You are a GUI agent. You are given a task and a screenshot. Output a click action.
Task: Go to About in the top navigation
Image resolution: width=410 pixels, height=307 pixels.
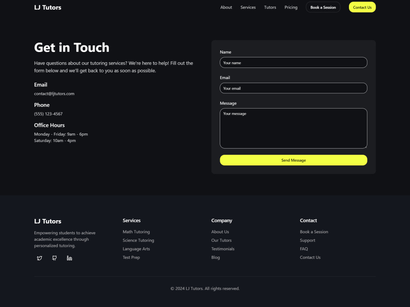[226, 7]
